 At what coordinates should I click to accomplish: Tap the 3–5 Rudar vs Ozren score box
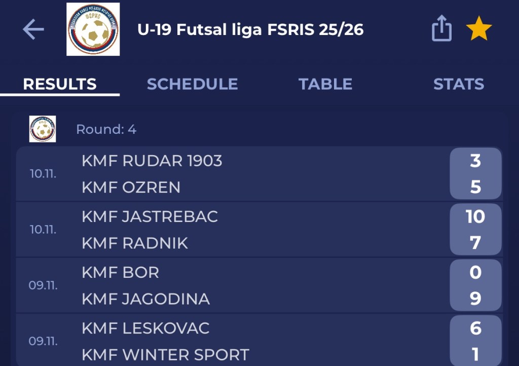tap(475, 174)
